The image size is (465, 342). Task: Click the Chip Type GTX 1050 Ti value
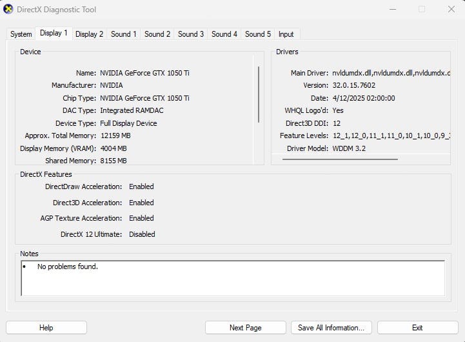click(x=144, y=98)
